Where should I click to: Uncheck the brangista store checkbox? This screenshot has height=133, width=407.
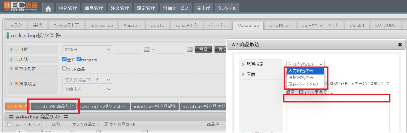[x=79, y=59]
